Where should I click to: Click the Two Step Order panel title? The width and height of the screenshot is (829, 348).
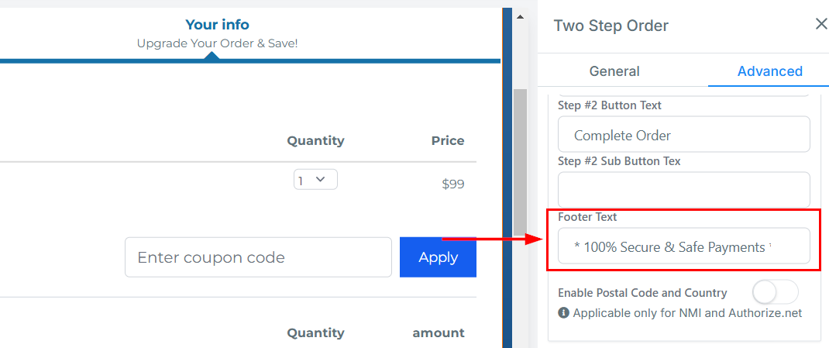(x=611, y=26)
